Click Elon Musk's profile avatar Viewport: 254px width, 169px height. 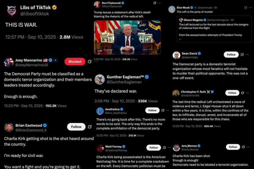pyautogui.click(x=172, y=9)
